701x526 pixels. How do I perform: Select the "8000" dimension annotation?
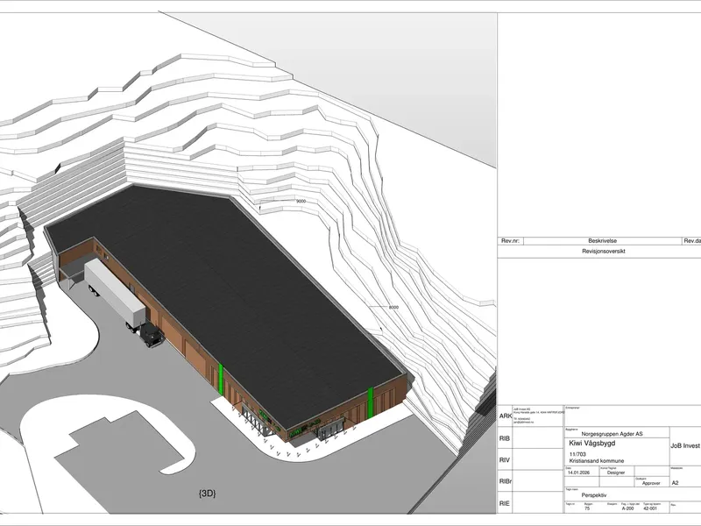[x=393, y=308]
